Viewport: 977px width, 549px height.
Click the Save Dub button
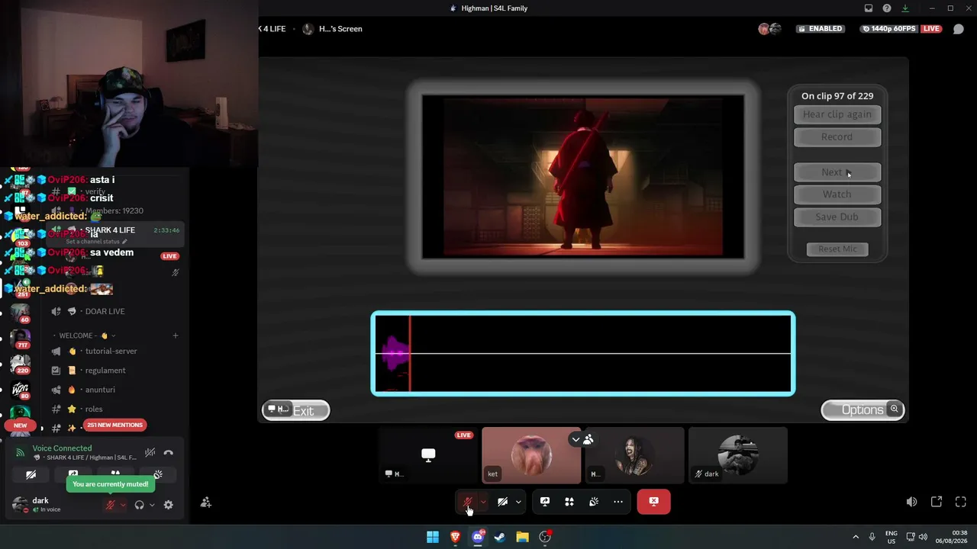(837, 217)
